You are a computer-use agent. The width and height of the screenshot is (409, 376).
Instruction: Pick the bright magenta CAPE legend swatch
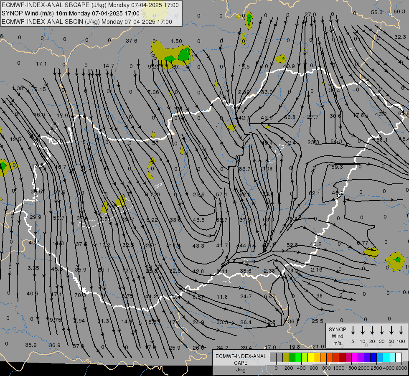[355, 358]
